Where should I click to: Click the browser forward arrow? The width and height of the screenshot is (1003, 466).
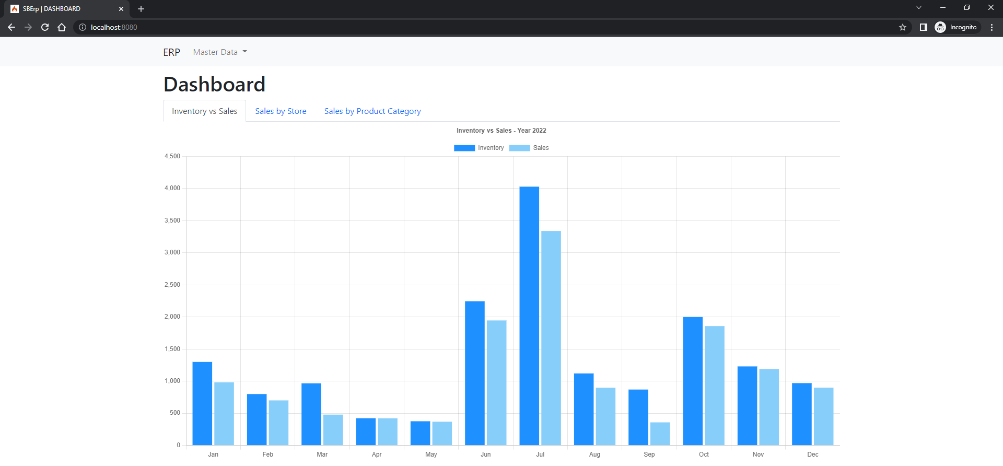click(28, 27)
